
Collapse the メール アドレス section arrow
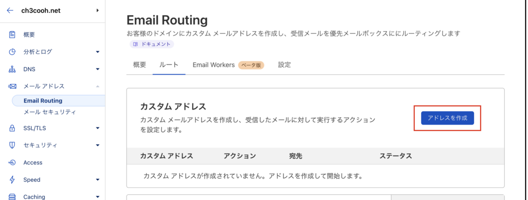coord(97,86)
